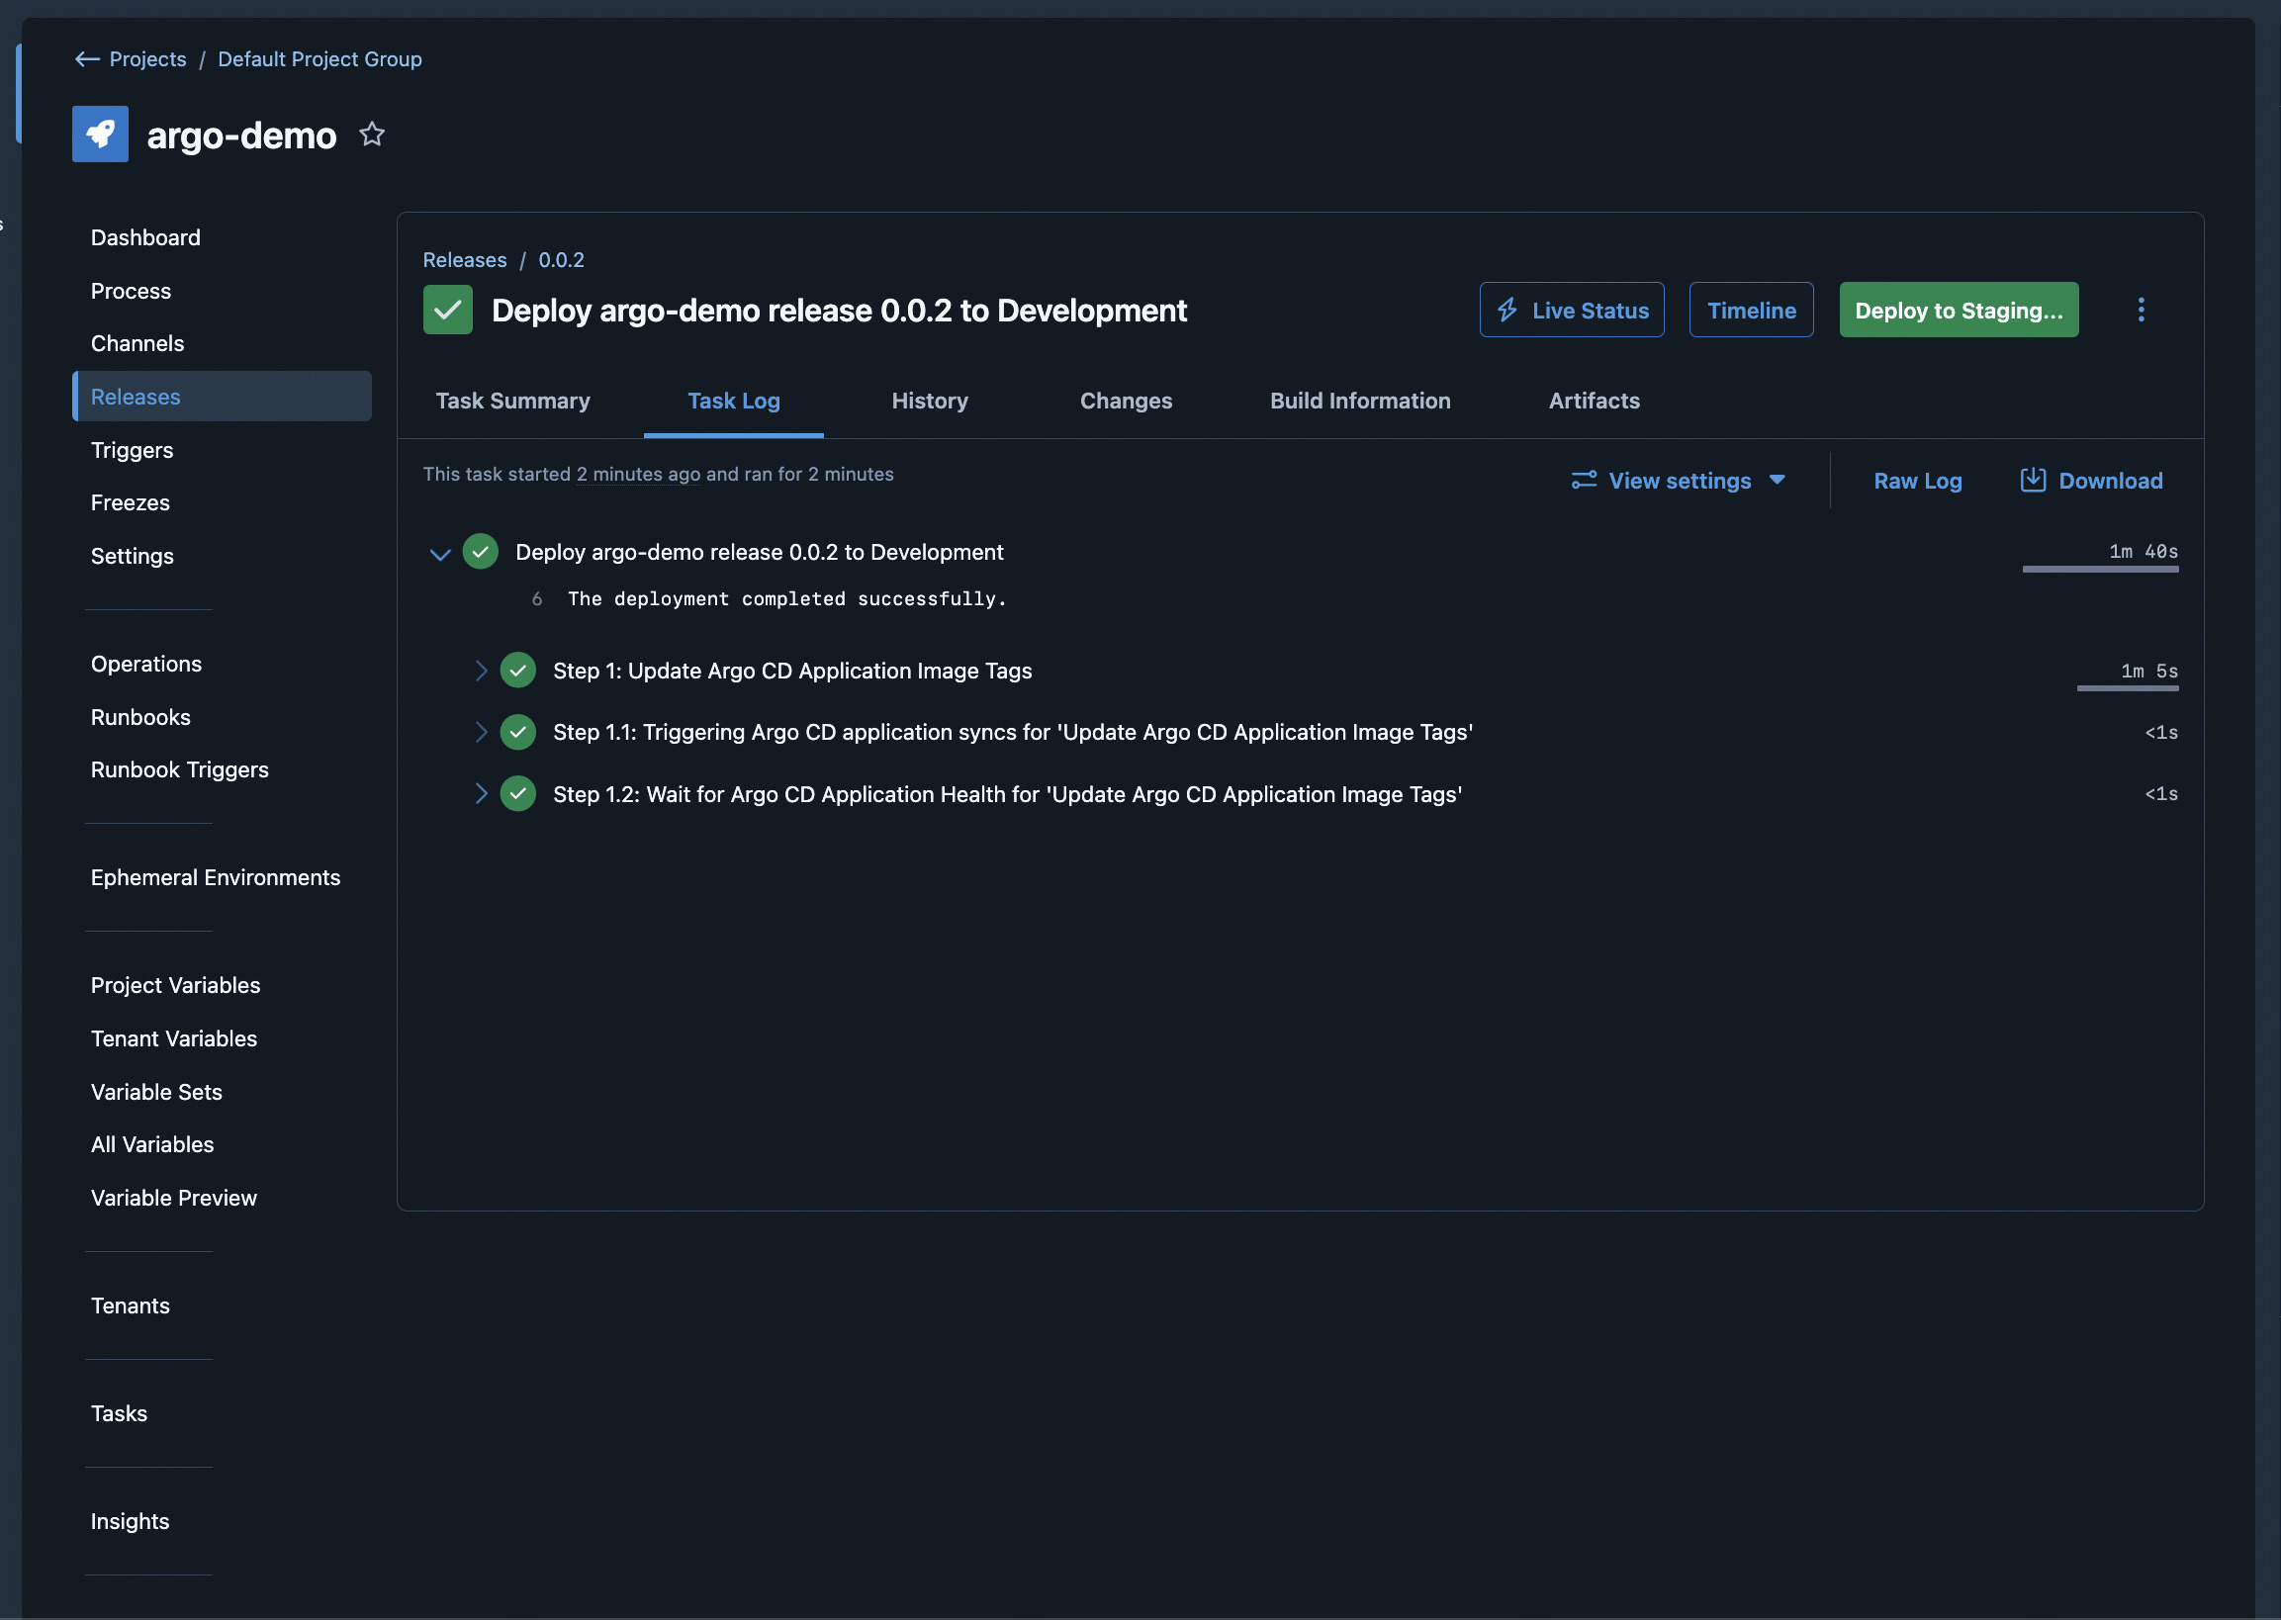
Task: Open Runbooks in the sidebar
Action: pyautogui.click(x=140, y=717)
